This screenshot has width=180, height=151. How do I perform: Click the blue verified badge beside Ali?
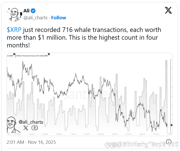(x=33, y=11)
